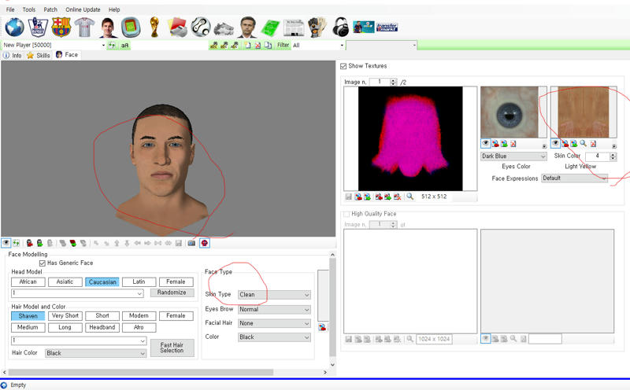Click the green refresh arrows under 3D view
The height and width of the screenshot is (390, 630).
[16, 243]
